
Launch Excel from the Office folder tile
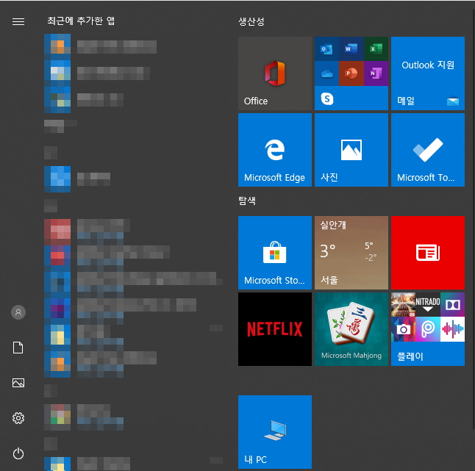tap(376, 48)
